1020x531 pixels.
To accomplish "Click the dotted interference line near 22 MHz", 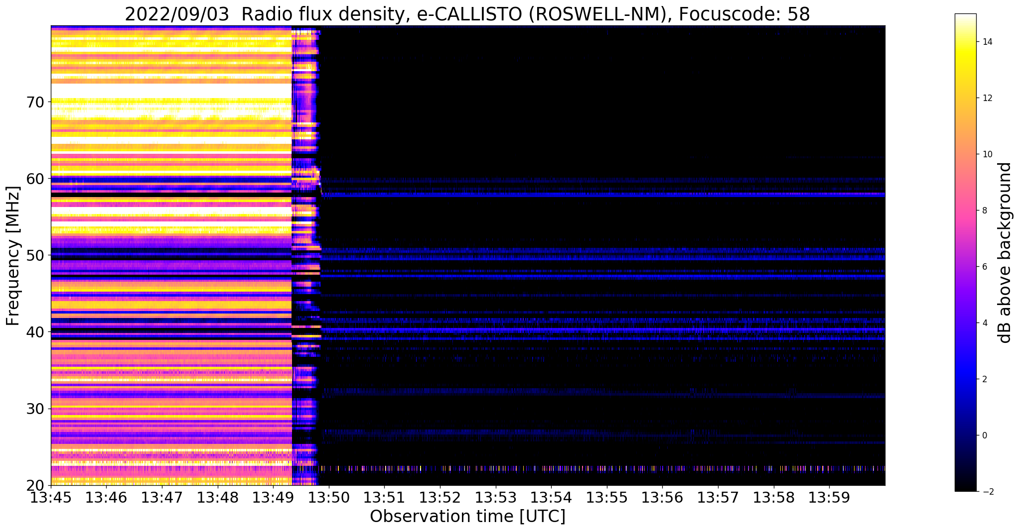I will [x=603, y=468].
